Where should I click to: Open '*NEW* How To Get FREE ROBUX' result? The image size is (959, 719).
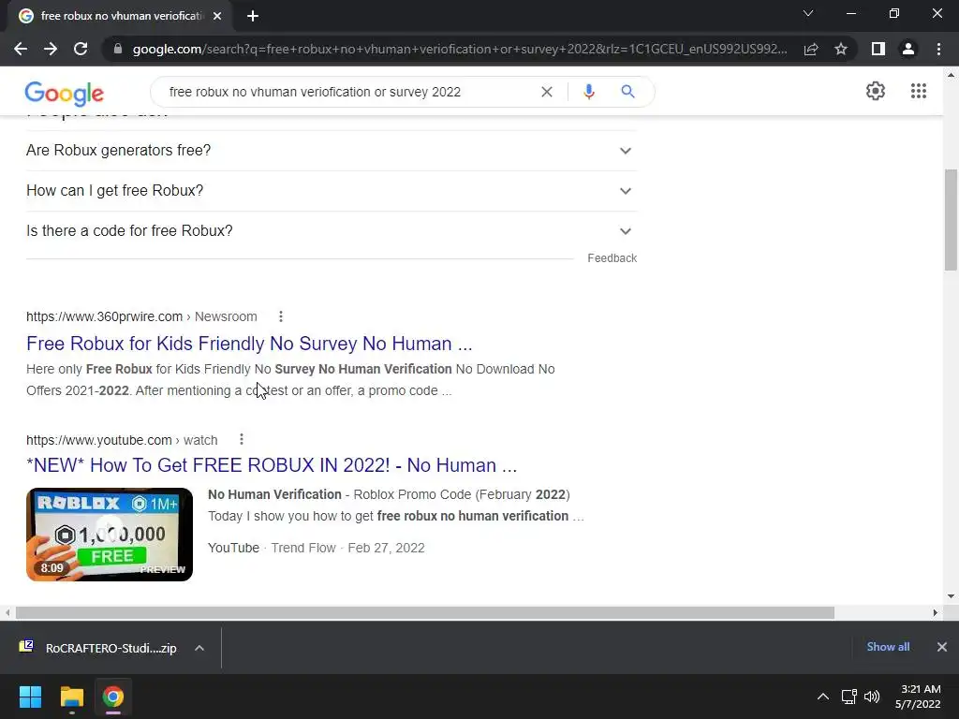coord(272,465)
